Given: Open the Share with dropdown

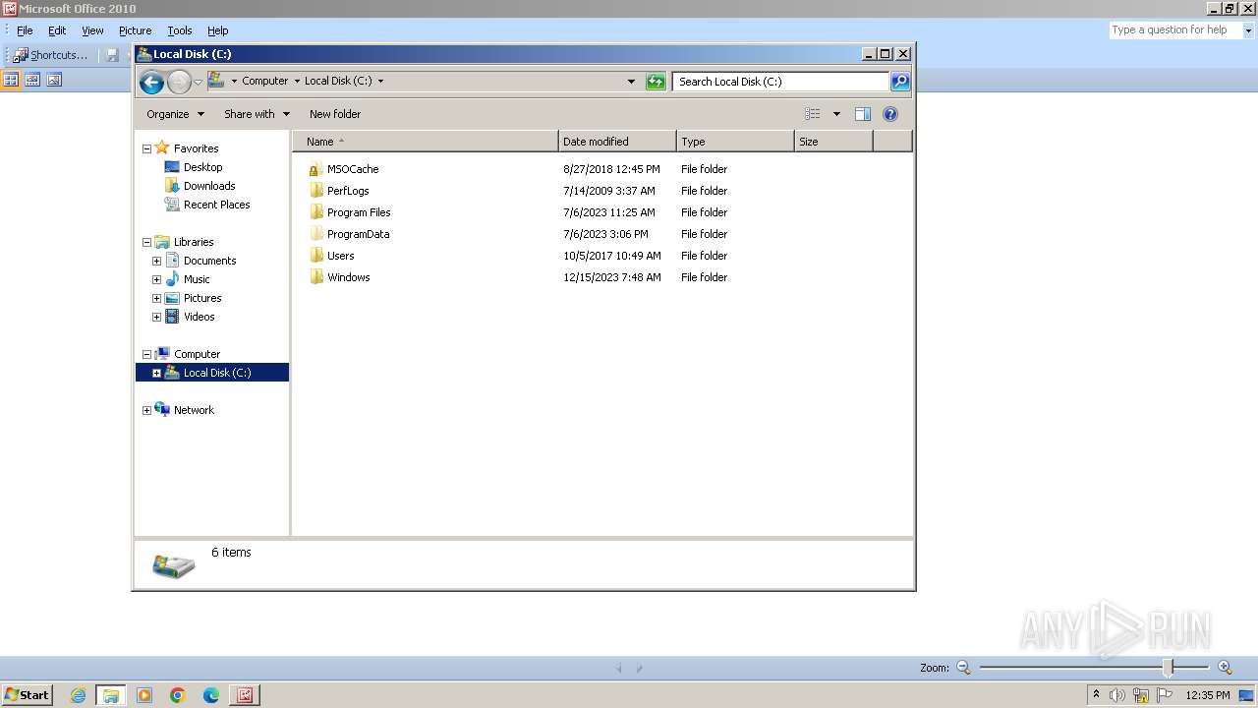Looking at the screenshot, I should 257,114.
